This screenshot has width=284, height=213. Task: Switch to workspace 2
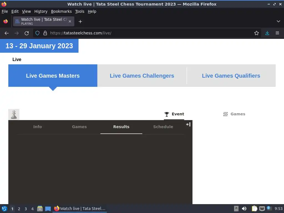tap(19, 209)
